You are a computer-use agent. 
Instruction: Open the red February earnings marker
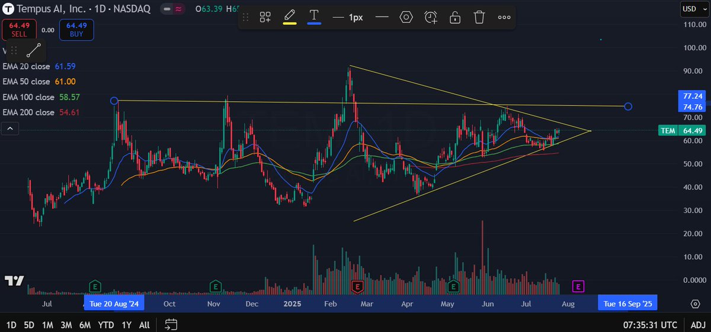pyautogui.click(x=357, y=287)
